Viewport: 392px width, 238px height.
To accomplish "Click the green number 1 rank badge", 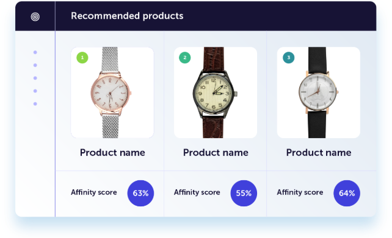I will click(x=82, y=58).
